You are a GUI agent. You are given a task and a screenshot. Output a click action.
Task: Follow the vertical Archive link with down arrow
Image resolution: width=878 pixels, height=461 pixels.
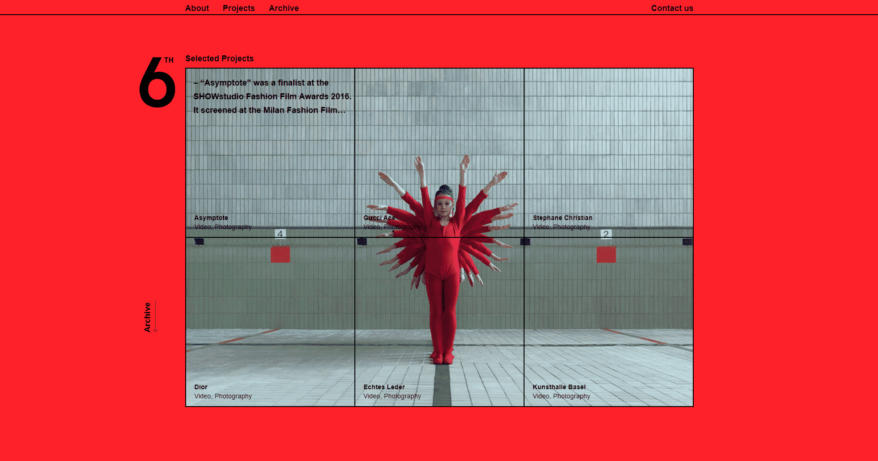(x=147, y=316)
